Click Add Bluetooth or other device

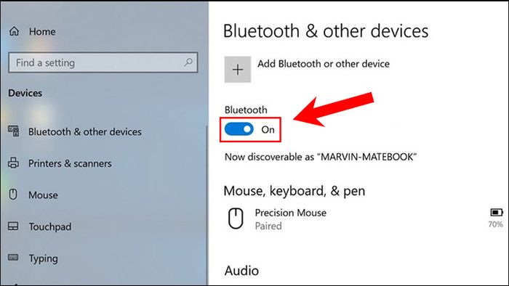pos(324,64)
